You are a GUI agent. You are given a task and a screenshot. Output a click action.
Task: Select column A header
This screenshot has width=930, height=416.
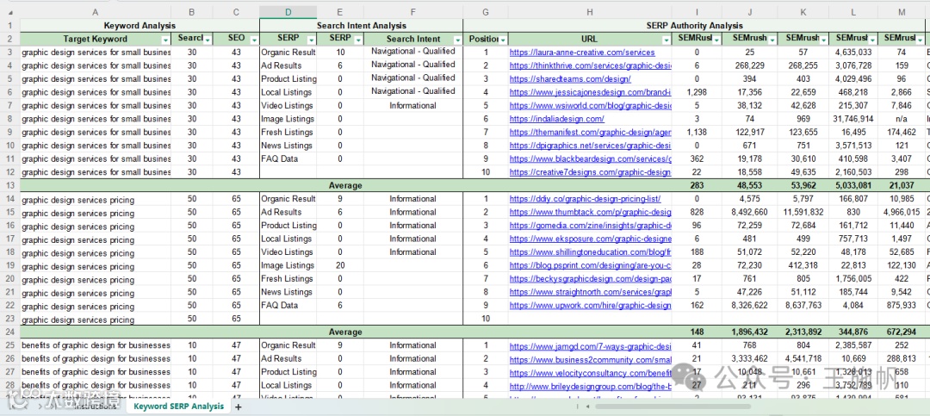tap(96, 12)
